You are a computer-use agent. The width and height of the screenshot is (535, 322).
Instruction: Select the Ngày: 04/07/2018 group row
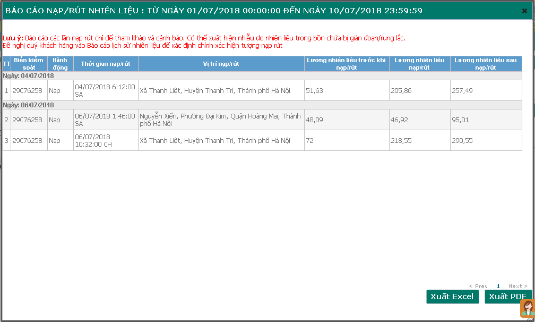pyautogui.click(x=262, y=76)
